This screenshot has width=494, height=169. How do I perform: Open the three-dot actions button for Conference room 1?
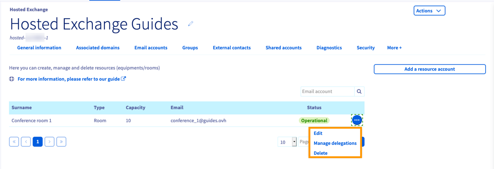pyautogui.click(x=357, y=120)
